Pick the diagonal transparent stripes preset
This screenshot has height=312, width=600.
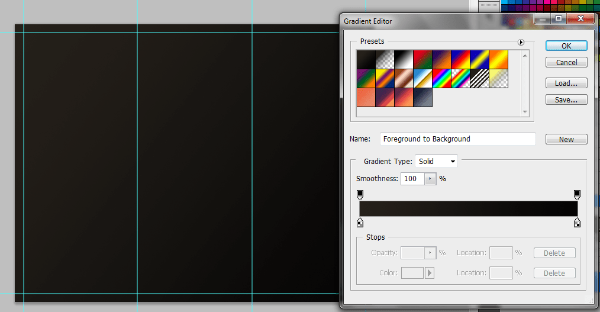pos(479,78)
